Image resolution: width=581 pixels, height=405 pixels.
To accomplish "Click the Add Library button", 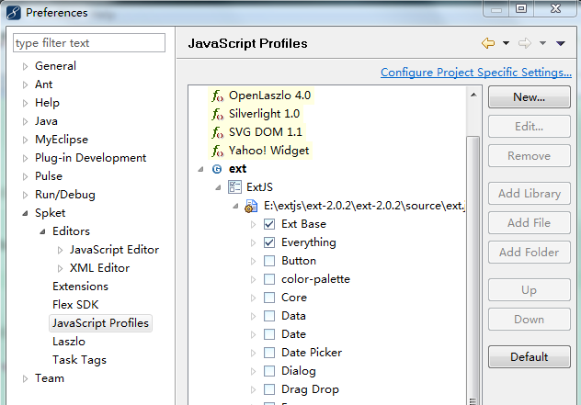I will (x=530, y=193).
